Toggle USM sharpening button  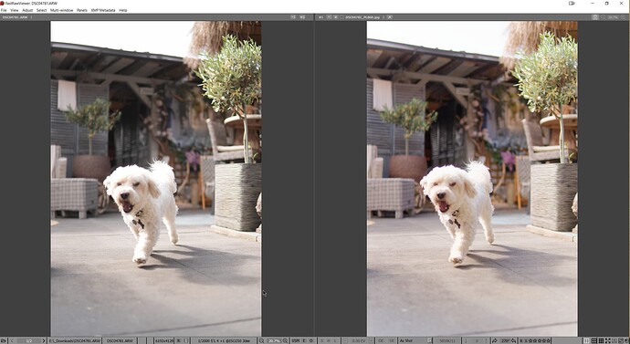[x=295, y=340]
